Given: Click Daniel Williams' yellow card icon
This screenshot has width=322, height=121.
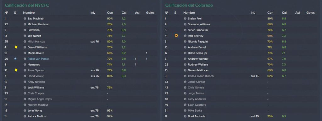Looking at the screenshot, I should [16, 47].
